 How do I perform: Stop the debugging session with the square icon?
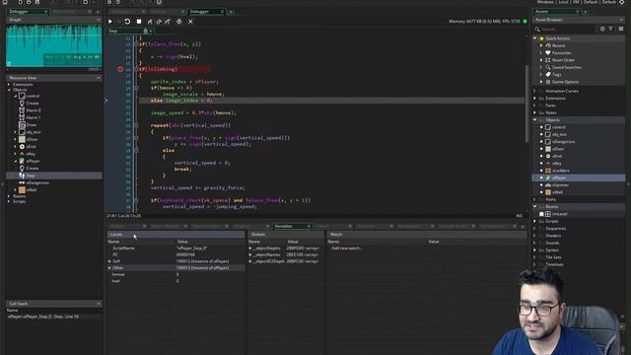click(x=139, y=22)
